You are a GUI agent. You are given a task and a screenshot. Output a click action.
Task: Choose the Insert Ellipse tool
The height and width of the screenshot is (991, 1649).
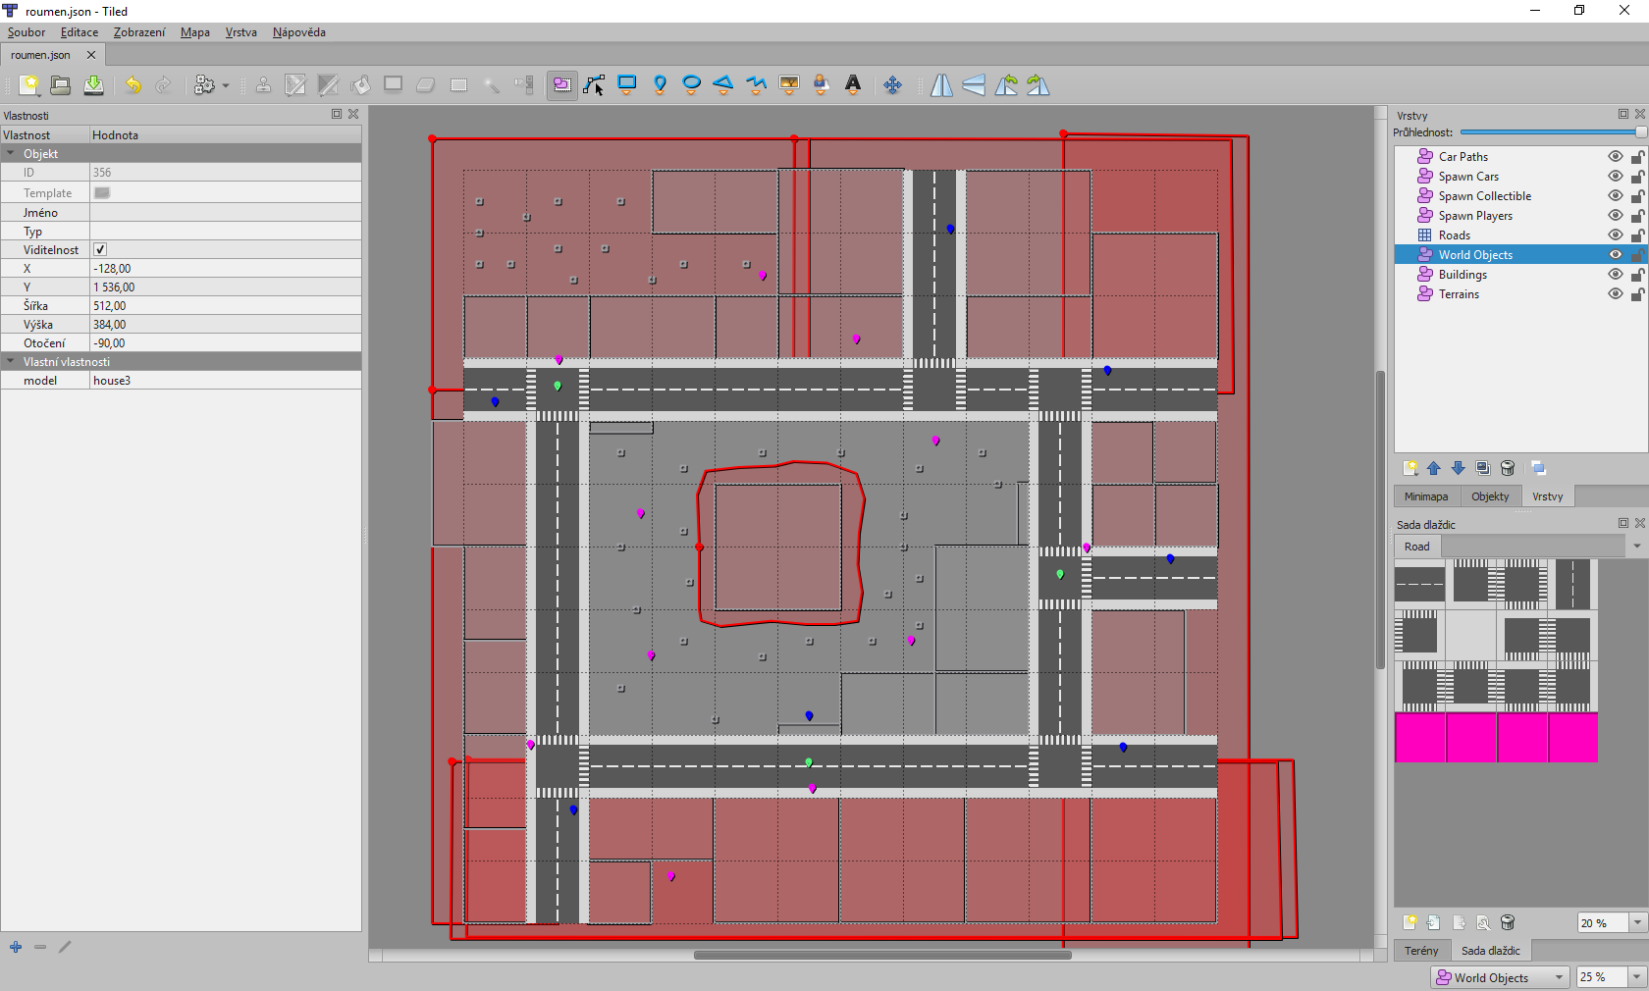(x=691, y=85)
